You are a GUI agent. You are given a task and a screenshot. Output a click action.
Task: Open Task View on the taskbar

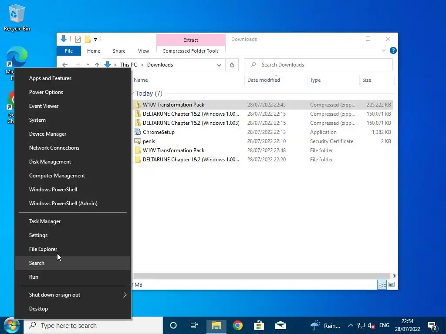tap(194, 325)
